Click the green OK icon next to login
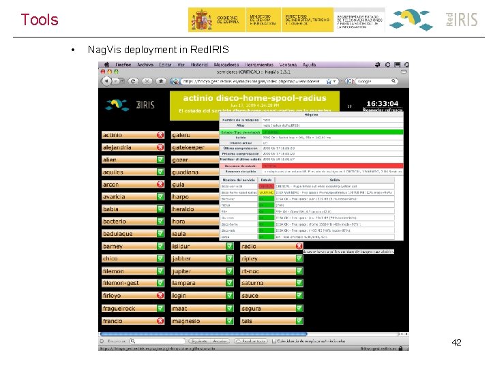The width and height of the screenshot is (491, 368). pos(230,295)
